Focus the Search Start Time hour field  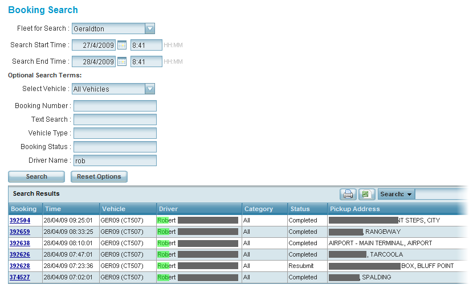click(146, 45)
